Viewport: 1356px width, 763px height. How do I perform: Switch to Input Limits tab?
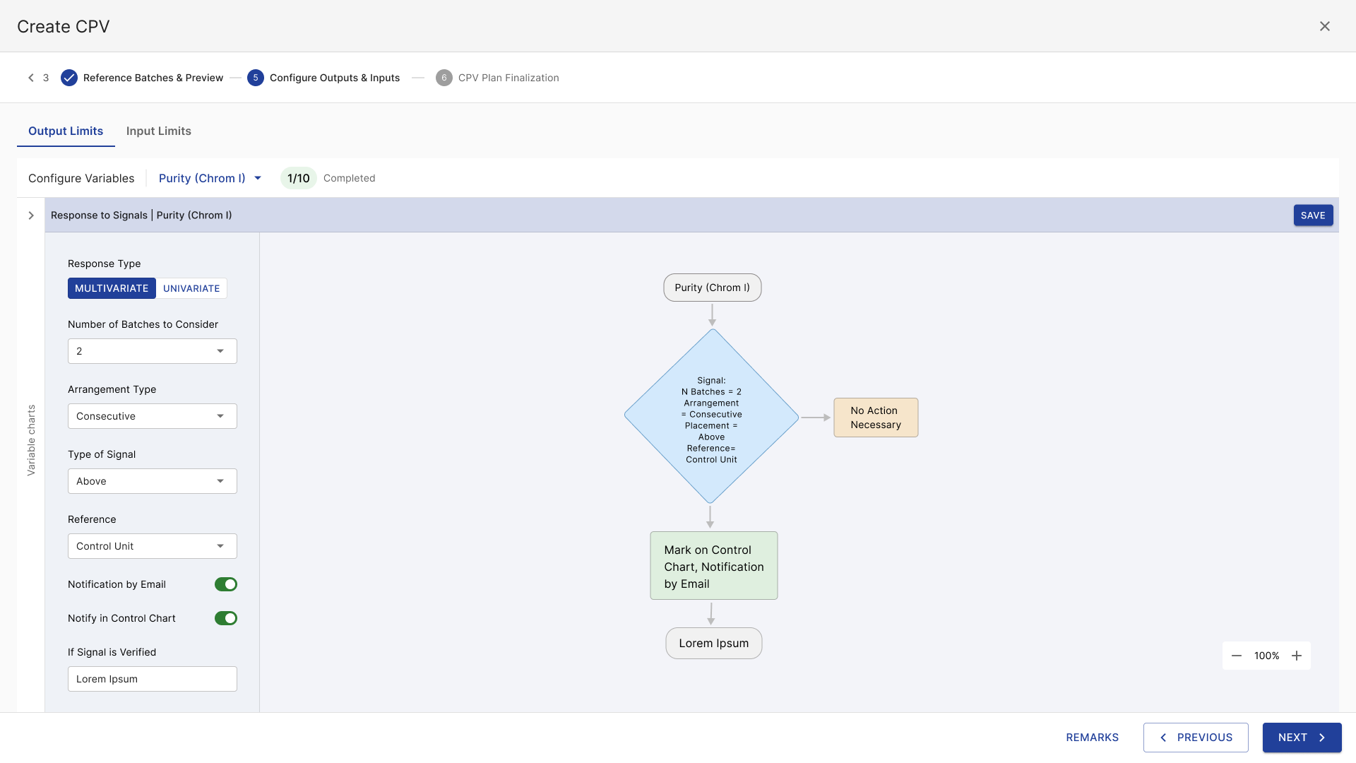[x=159, y=131]
